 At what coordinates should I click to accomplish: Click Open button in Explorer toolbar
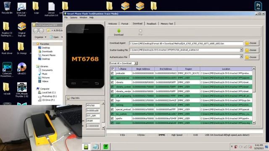(x=55, y=37)
